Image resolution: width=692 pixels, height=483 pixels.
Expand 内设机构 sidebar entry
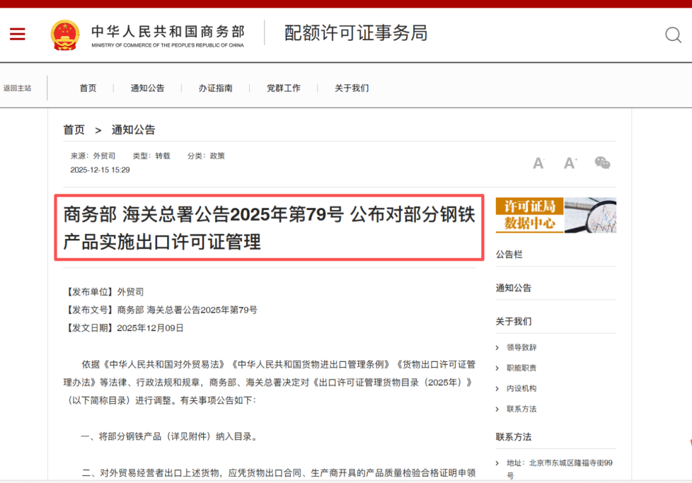click(521, 389)
